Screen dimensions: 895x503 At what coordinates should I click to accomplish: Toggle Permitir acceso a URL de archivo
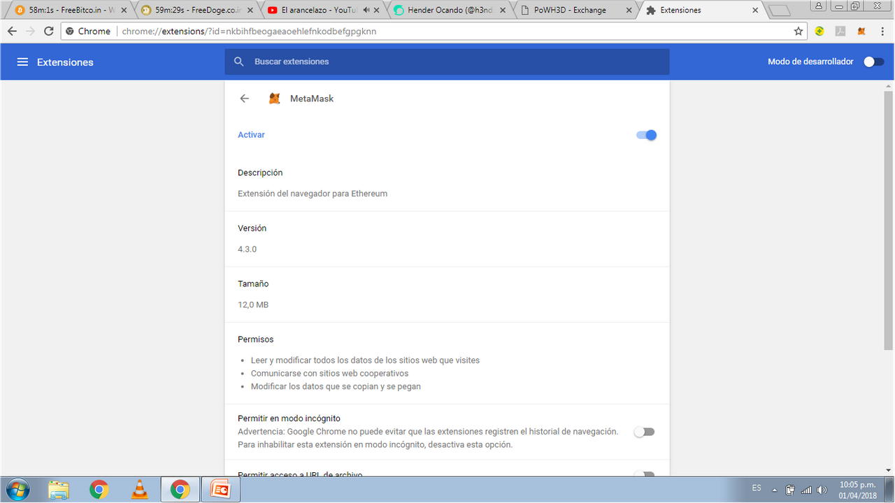[x=644, y=474]
